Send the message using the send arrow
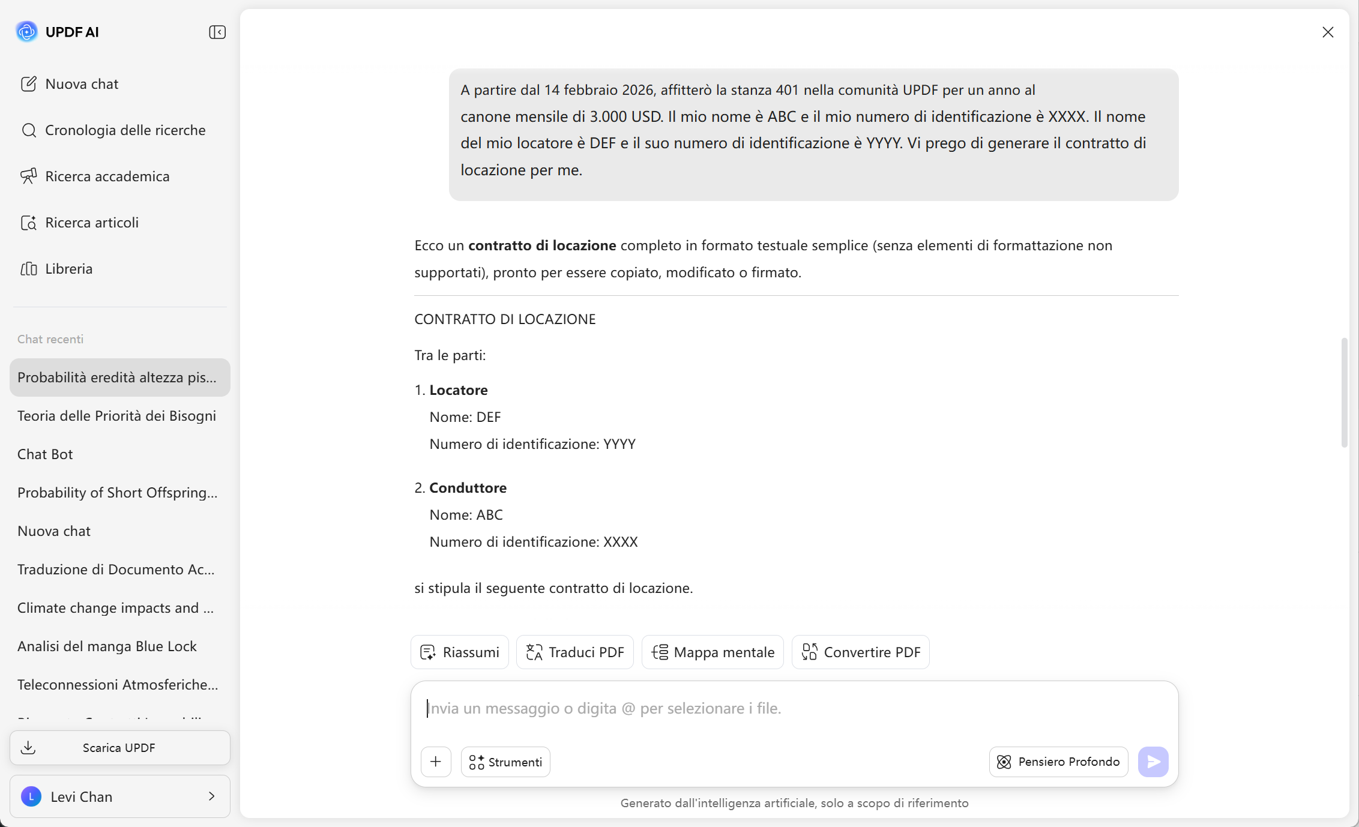The image size is (1359, 827). click(x=1153, y=762)
